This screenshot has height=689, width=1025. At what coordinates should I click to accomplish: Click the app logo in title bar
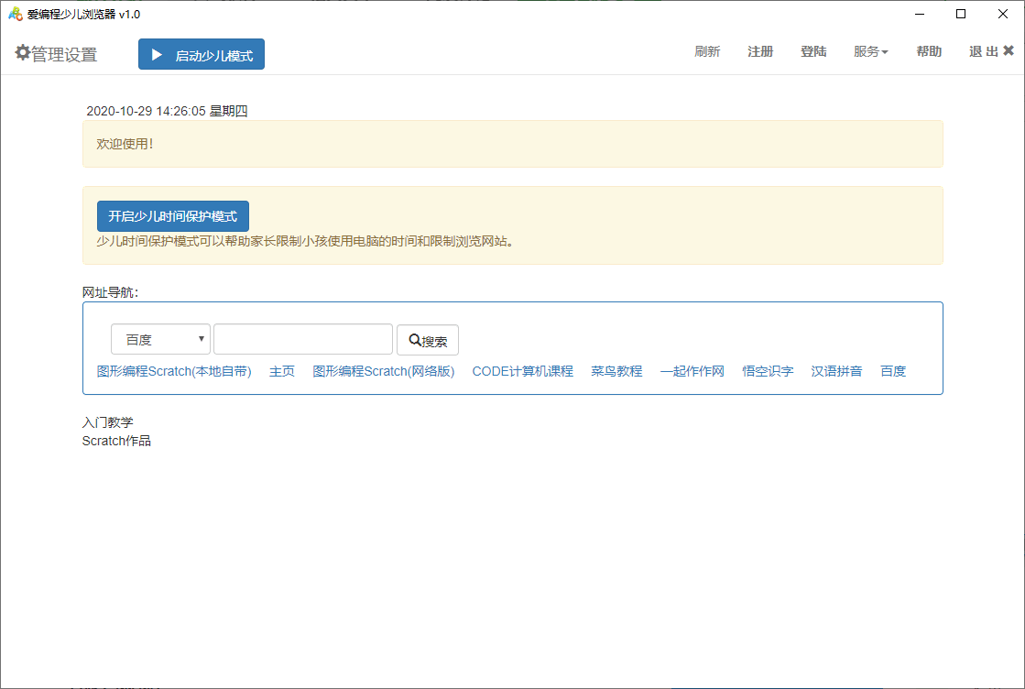pos(16,14)
